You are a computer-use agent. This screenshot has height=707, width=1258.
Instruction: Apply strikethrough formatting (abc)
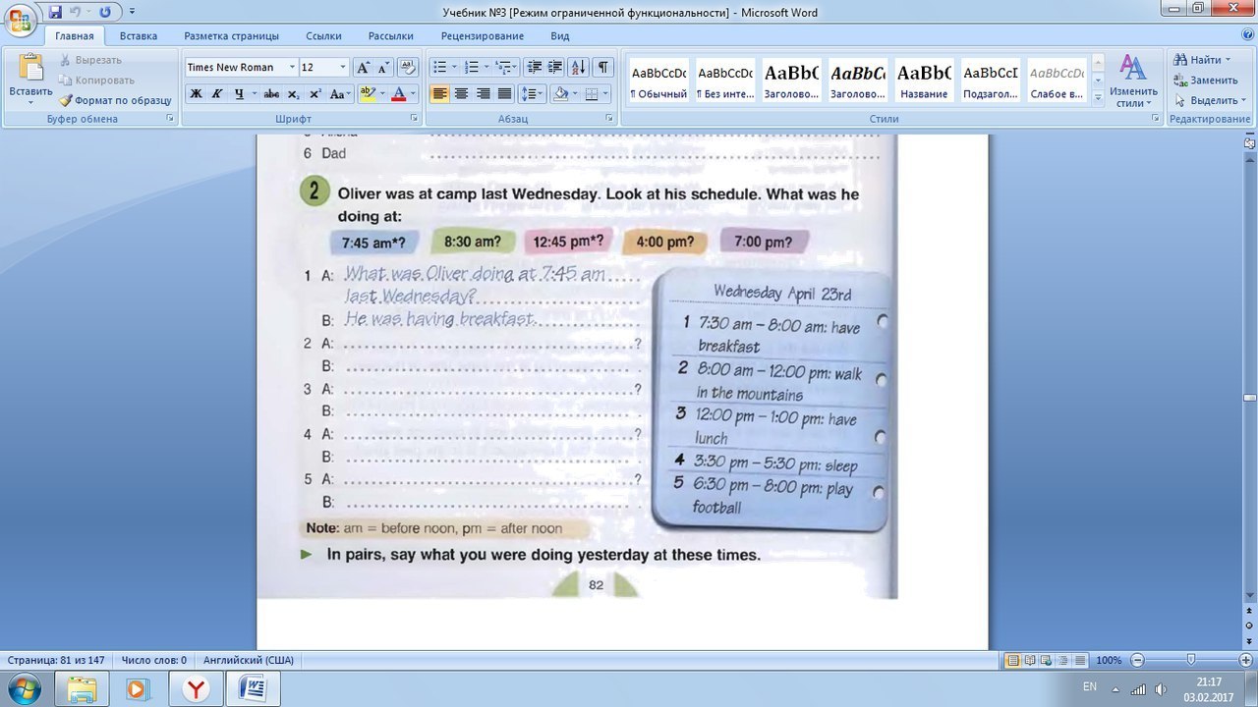point(271,94)
